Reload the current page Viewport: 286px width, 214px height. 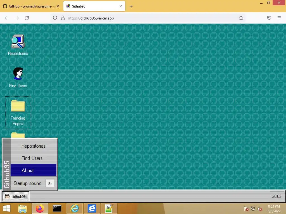27,18
